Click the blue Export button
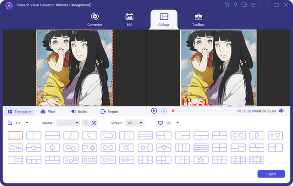Image resolution: width=293 pixels, height=186 pixels. coord(271,174)
